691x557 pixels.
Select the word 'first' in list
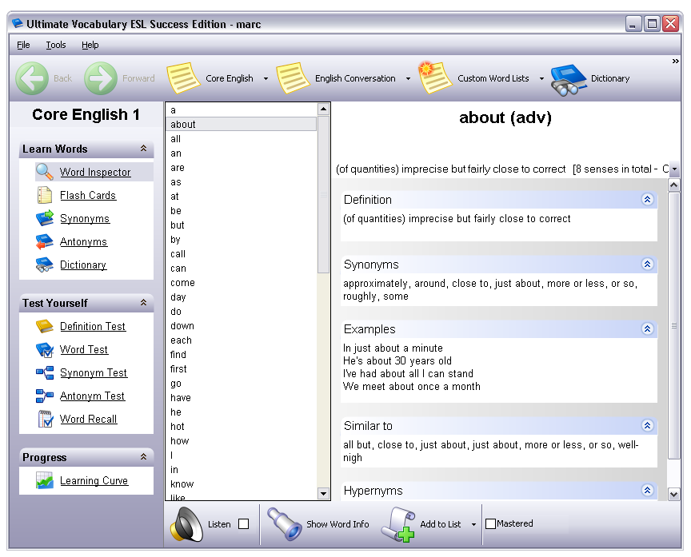click(x=242, y=369)
